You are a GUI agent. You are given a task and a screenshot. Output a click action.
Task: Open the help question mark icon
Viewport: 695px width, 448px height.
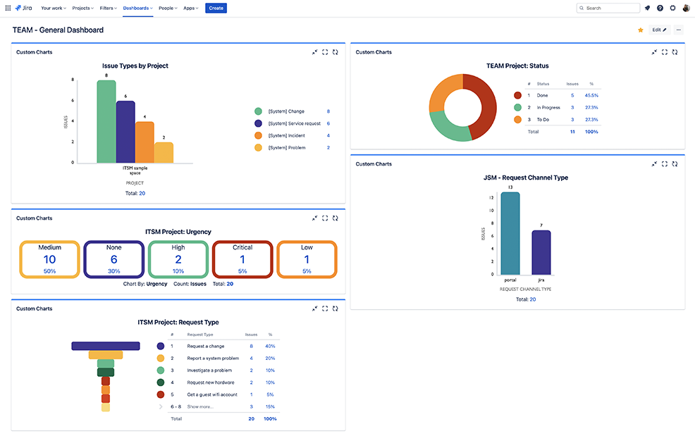[x=660, y=8]
